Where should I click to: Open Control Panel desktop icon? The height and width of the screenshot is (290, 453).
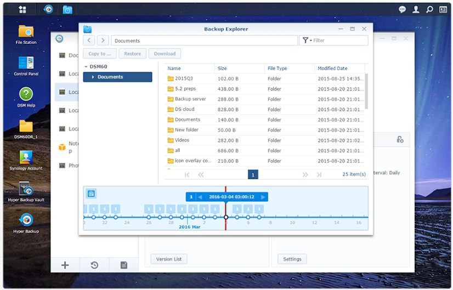[x=26, y=66]
